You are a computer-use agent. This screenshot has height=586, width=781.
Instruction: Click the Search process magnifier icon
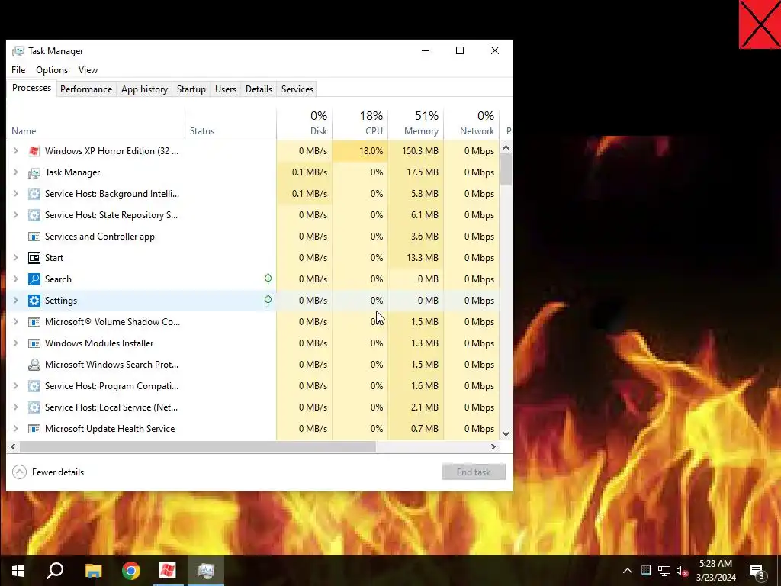click(34, 279)
